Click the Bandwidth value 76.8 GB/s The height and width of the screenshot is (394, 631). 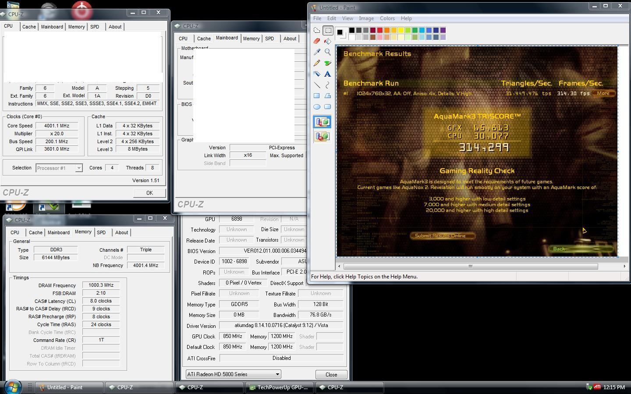321,315
